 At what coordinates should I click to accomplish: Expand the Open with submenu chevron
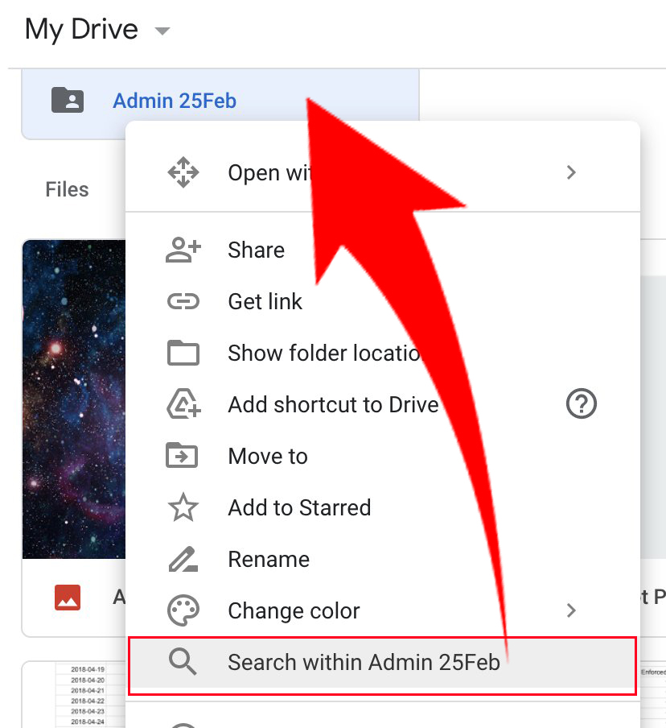coord(571,172)
